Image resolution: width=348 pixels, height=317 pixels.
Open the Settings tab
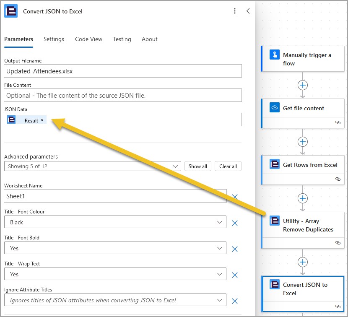pyautogui.click(x=54, y=39)
